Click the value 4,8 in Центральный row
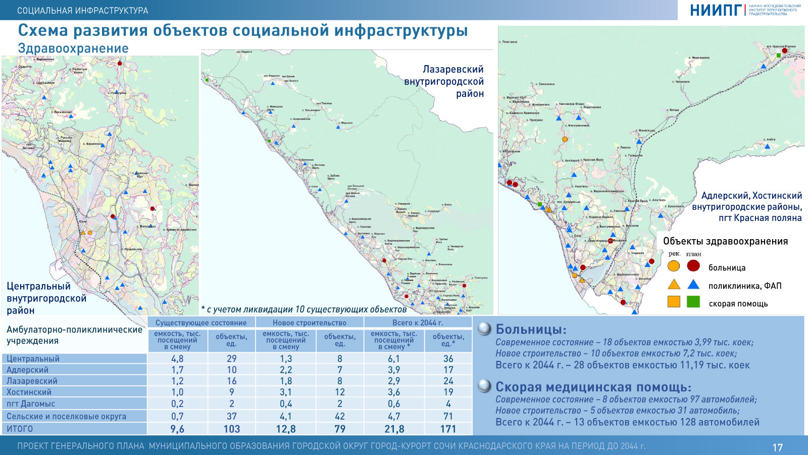The width and height of the screenshot is (808, 455). 177,358
